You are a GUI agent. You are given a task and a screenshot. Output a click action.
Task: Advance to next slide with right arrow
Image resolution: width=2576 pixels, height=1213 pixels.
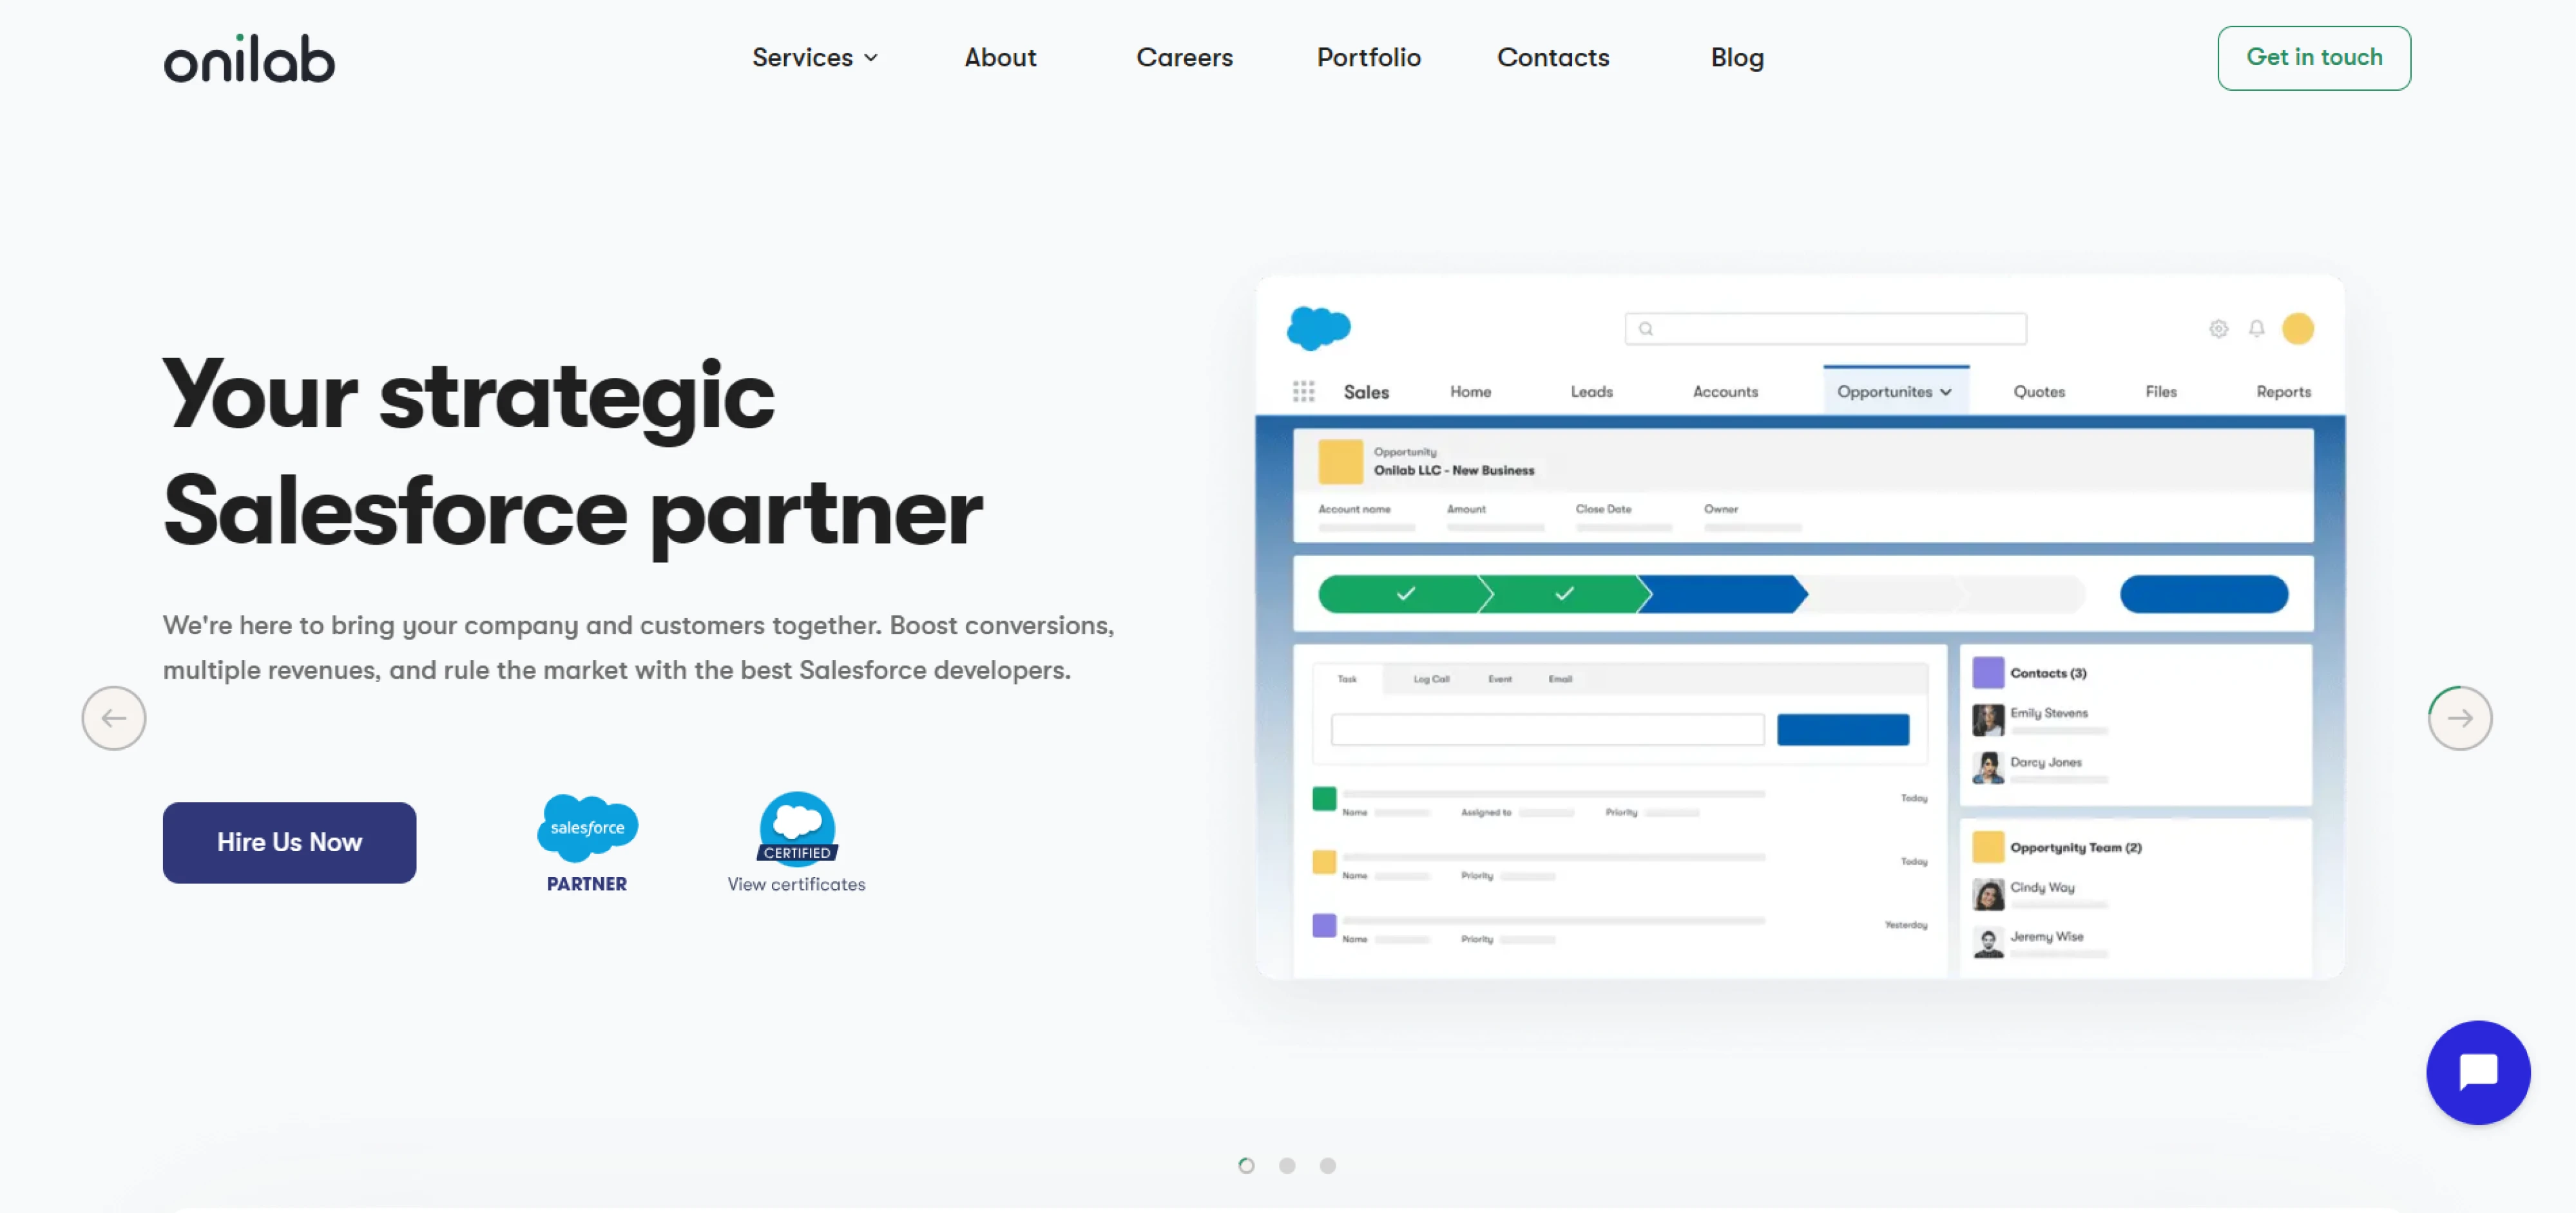[2459, 717]
